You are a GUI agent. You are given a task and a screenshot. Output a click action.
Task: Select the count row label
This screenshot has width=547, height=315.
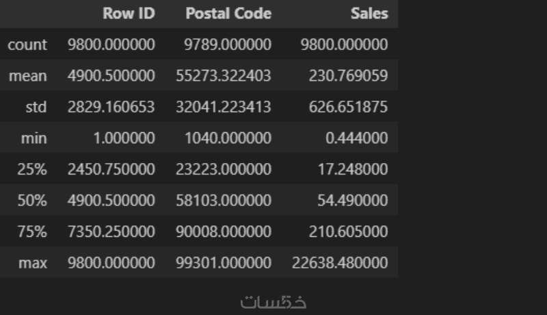point(27,45)
